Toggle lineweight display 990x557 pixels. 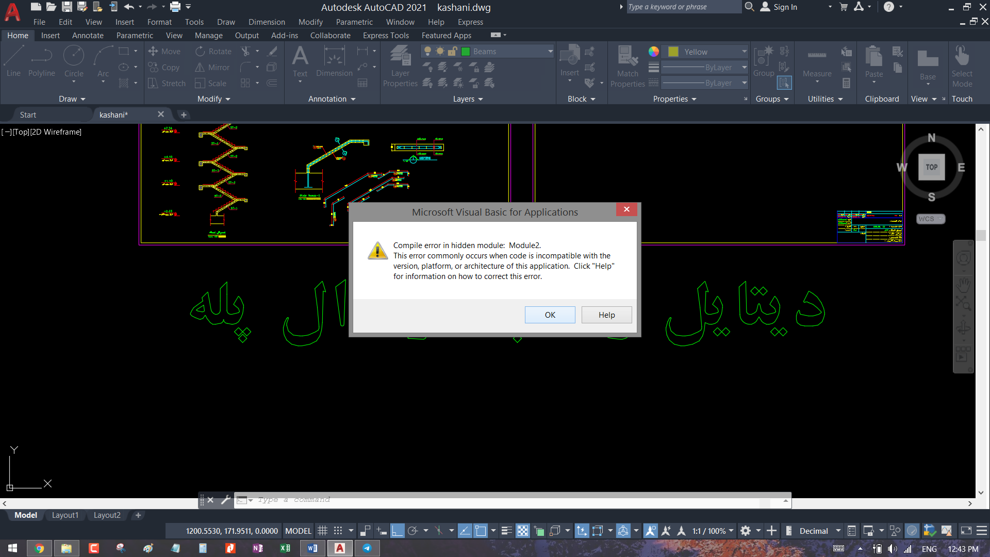507,531
